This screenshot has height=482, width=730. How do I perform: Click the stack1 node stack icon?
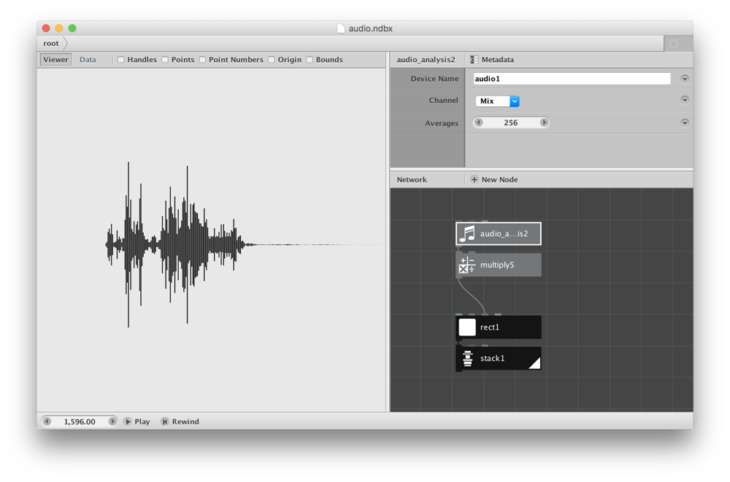coord(467,358)
